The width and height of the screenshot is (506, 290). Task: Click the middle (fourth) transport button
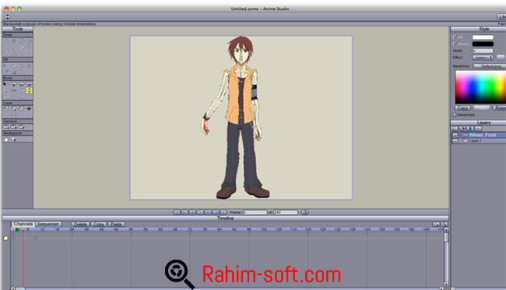click(200, 212)
